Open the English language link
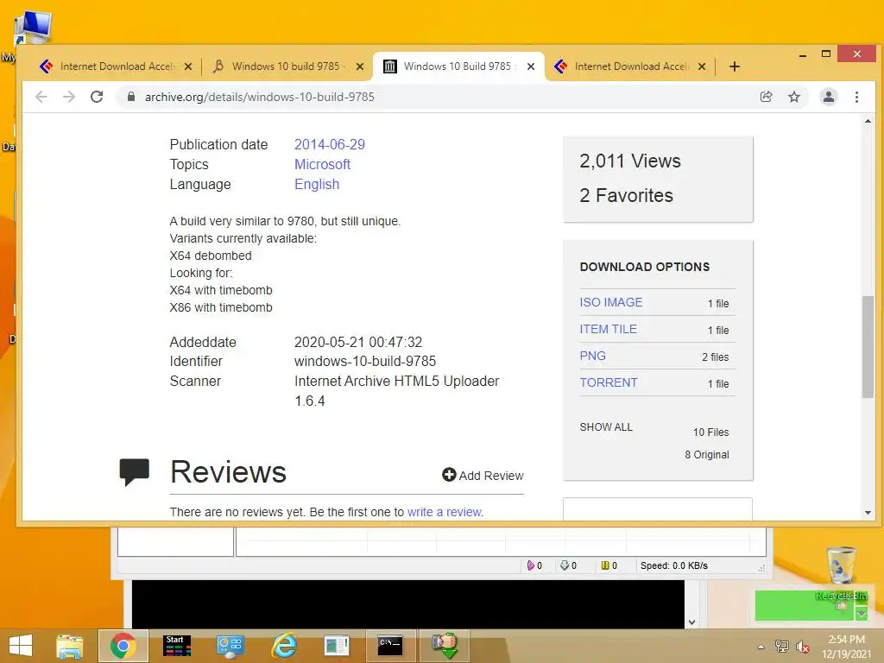The width and height of the screenshot is (884, 663). (317, 185)
